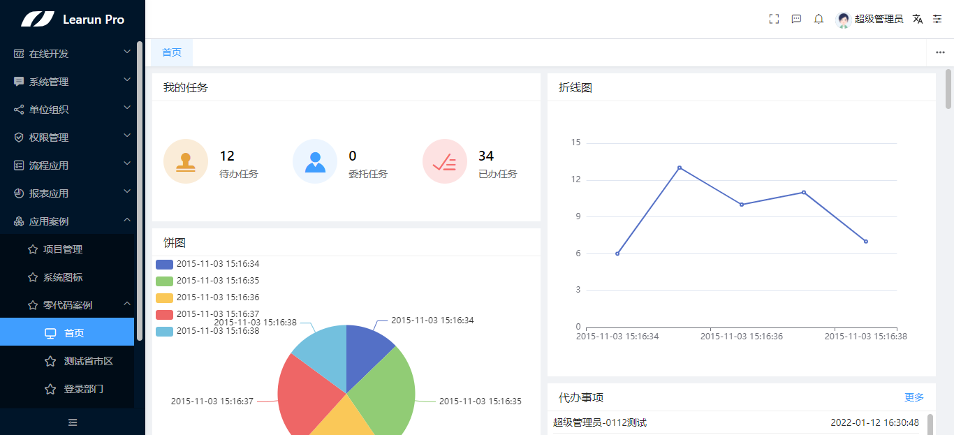Click the language switch icon

[918, 19]
